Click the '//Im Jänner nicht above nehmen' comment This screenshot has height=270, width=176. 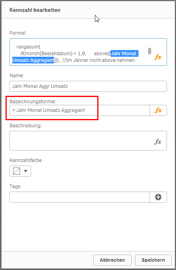pos(98,60)
